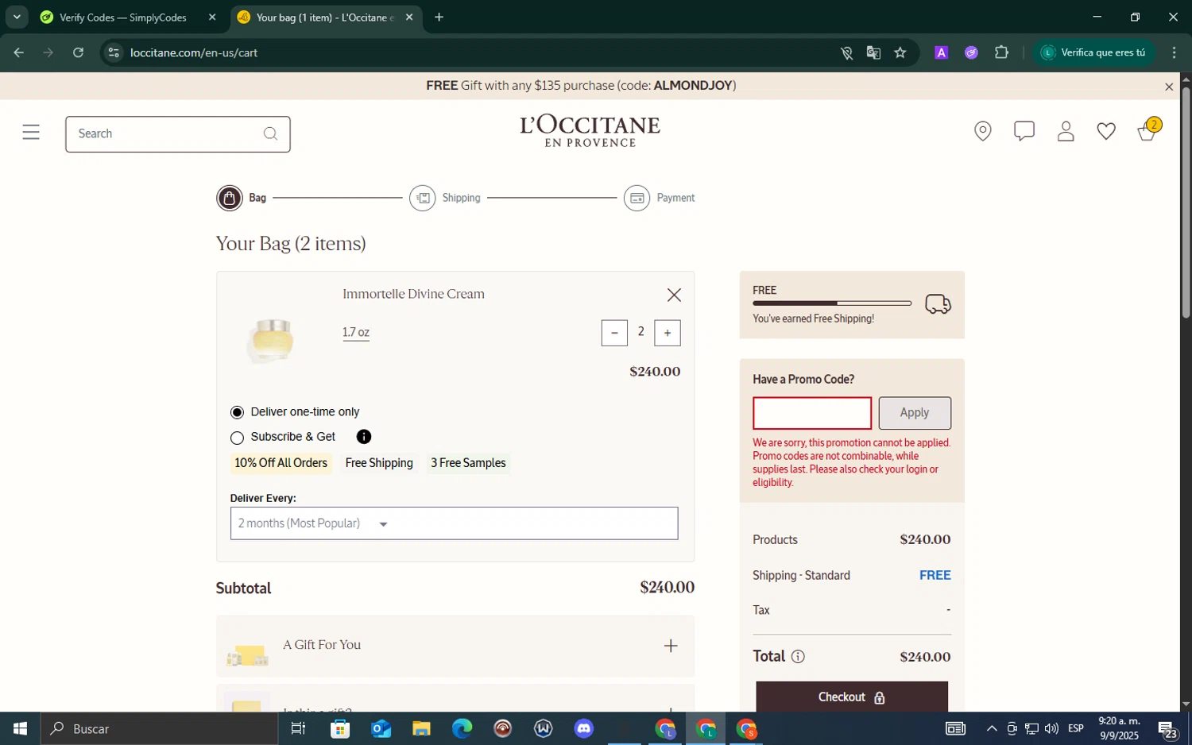
Task: Click the Payment step icon
Action: coord(637,198)
